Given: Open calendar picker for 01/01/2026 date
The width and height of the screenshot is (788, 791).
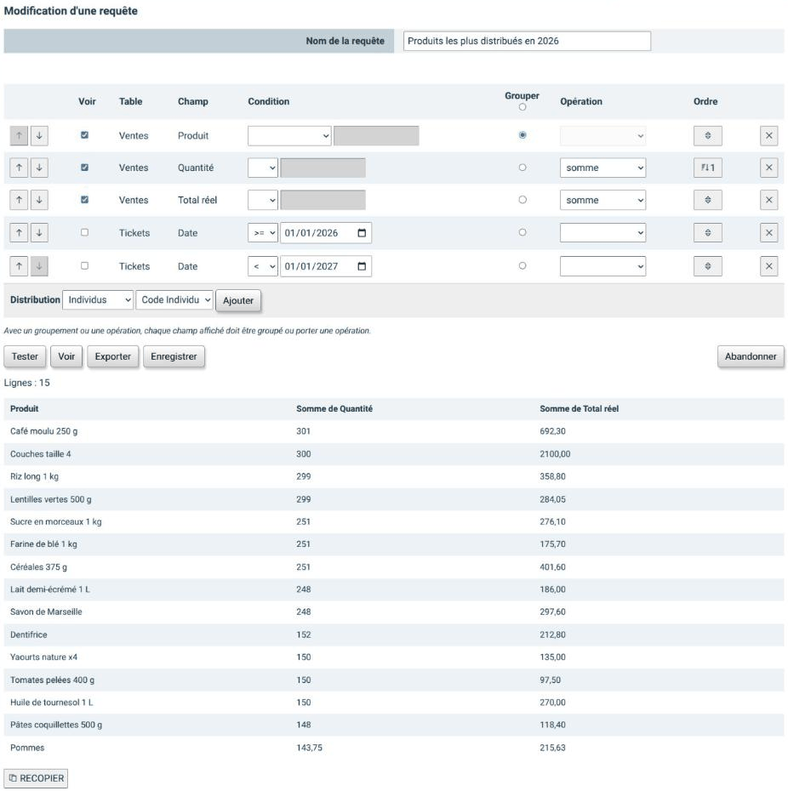Looking at the screenshot, I should coord(362,233).
